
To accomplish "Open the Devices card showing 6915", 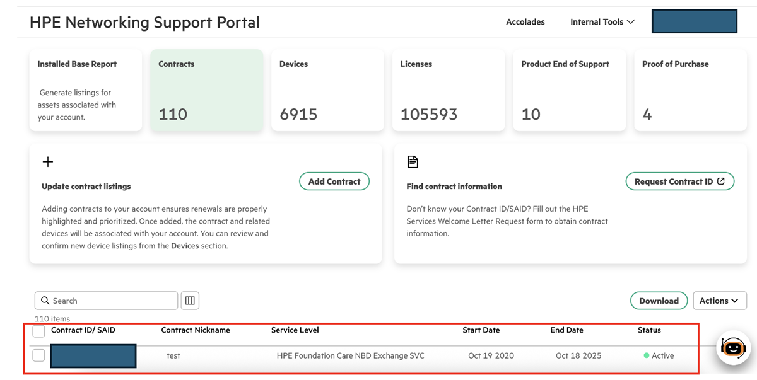I will pos(327,90).
